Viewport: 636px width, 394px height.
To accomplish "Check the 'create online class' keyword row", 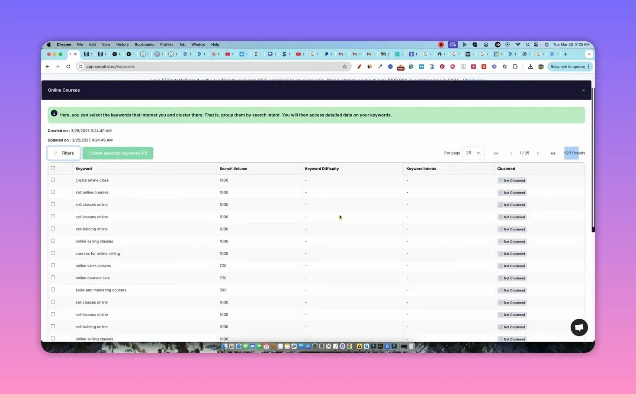I will point(52,180).
